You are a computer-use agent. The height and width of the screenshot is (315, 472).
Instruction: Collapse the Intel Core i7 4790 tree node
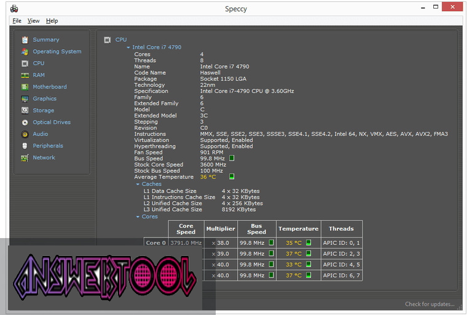click(128, 47)
